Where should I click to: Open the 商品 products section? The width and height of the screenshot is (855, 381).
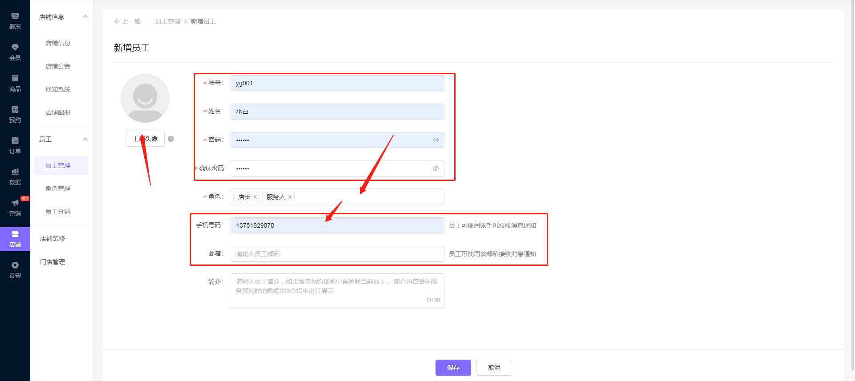[x=15, y=83]
